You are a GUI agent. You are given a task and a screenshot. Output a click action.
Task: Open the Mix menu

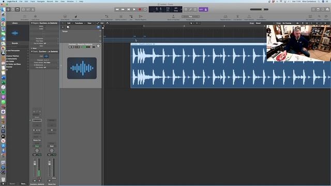[56, 1]
